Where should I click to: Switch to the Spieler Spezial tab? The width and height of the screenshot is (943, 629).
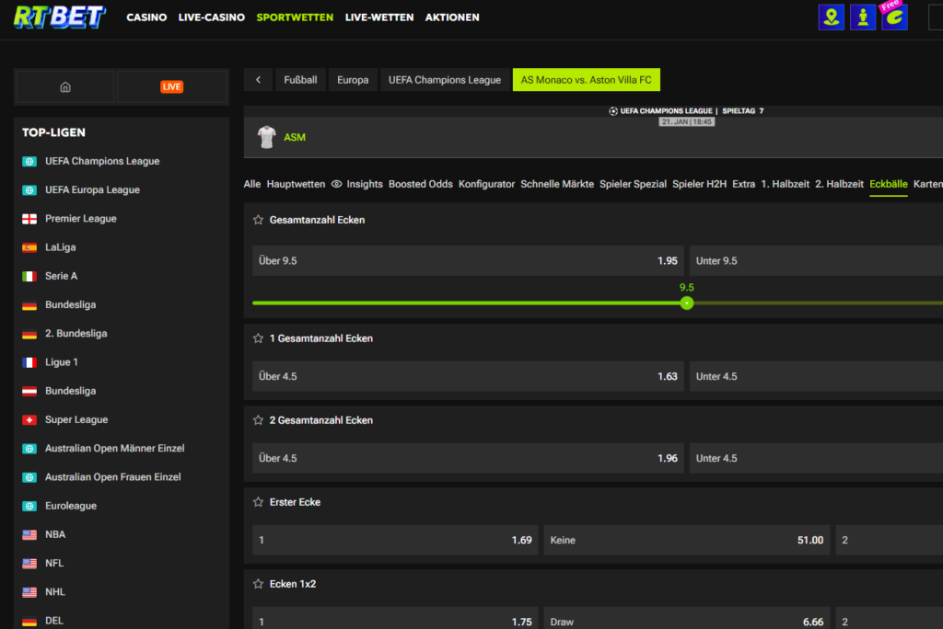click(x=633, y=184)
